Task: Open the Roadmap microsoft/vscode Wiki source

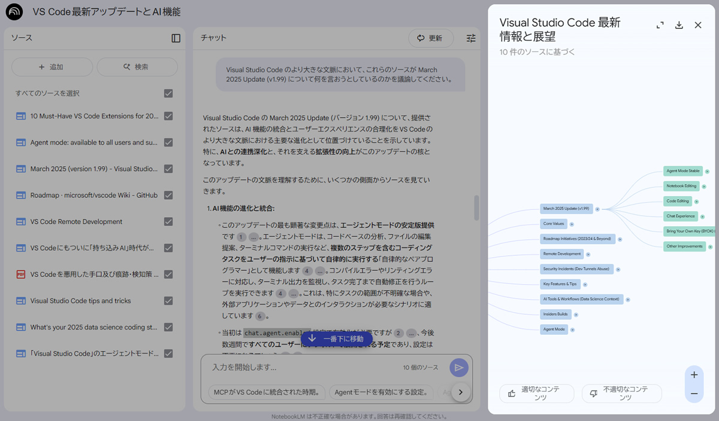Action: (x=93, y=195)
